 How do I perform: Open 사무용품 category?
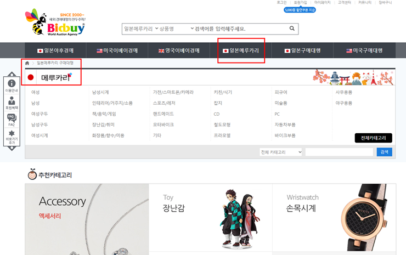point(344,92)
